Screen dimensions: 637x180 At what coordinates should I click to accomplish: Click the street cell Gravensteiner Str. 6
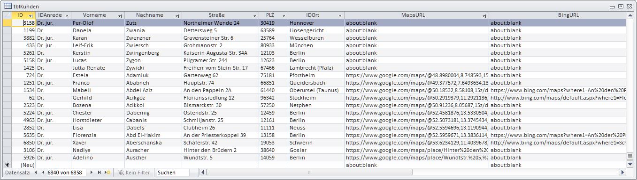(220, 38)
